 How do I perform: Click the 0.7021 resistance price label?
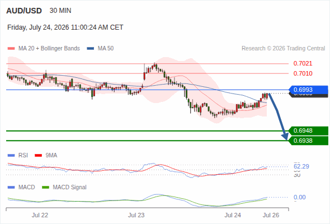(303, 63)
